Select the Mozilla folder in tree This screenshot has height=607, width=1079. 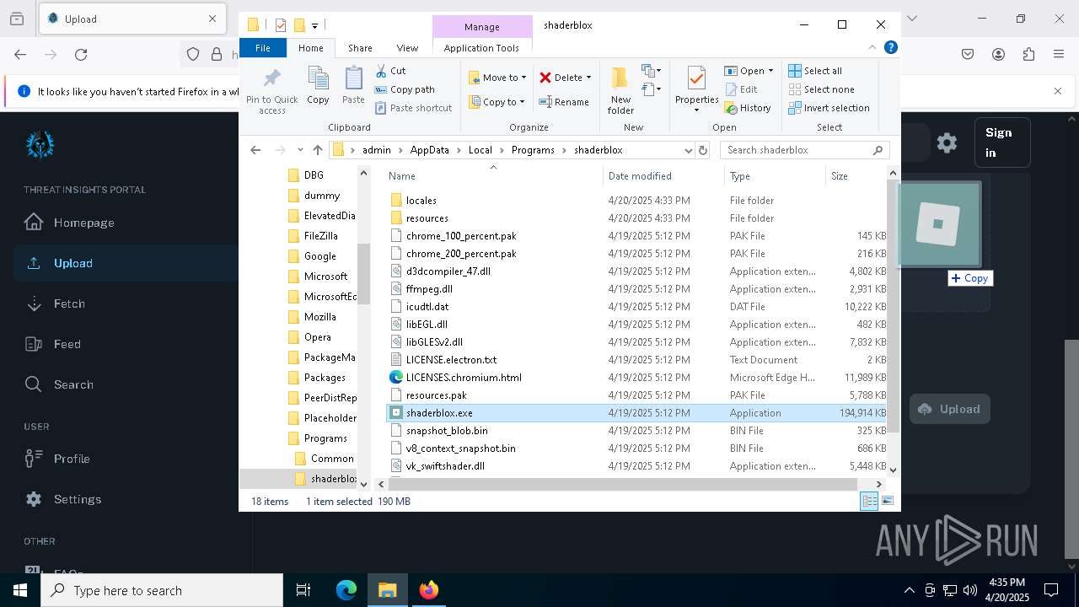tap(319, 317)
